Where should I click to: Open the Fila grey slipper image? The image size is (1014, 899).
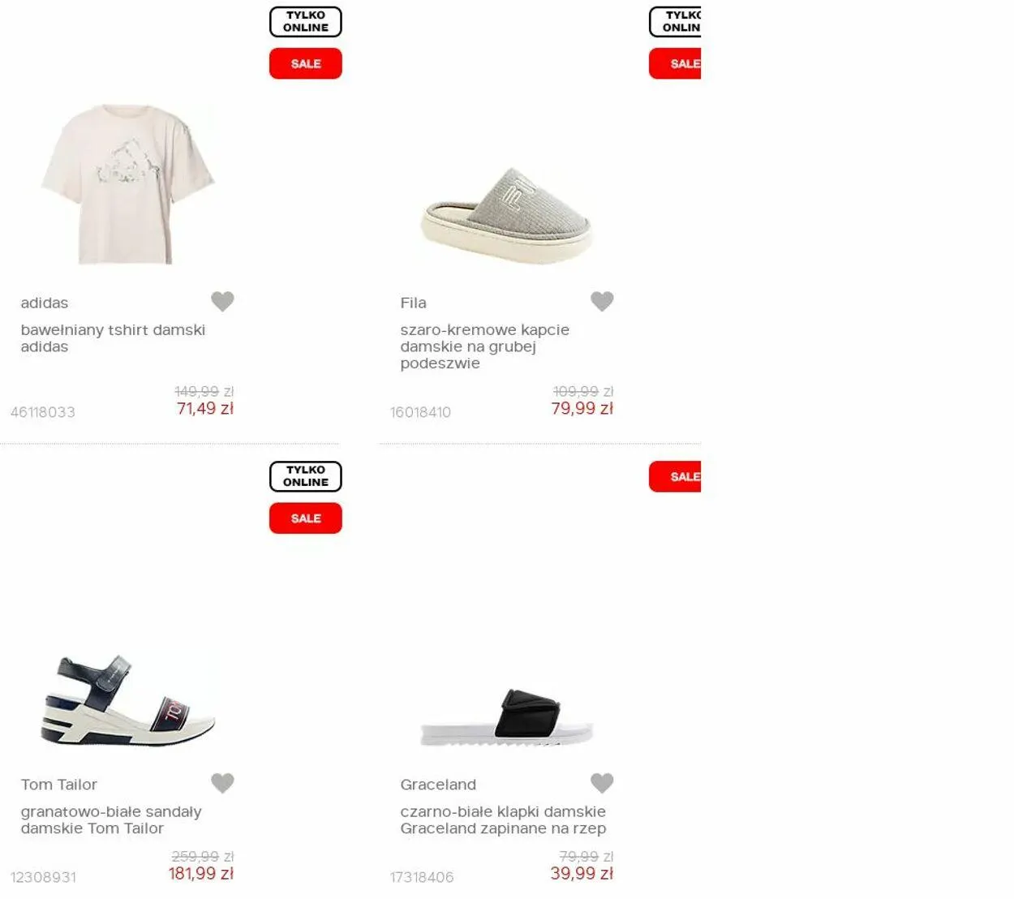pyautogui.click(x=507, y=215)
